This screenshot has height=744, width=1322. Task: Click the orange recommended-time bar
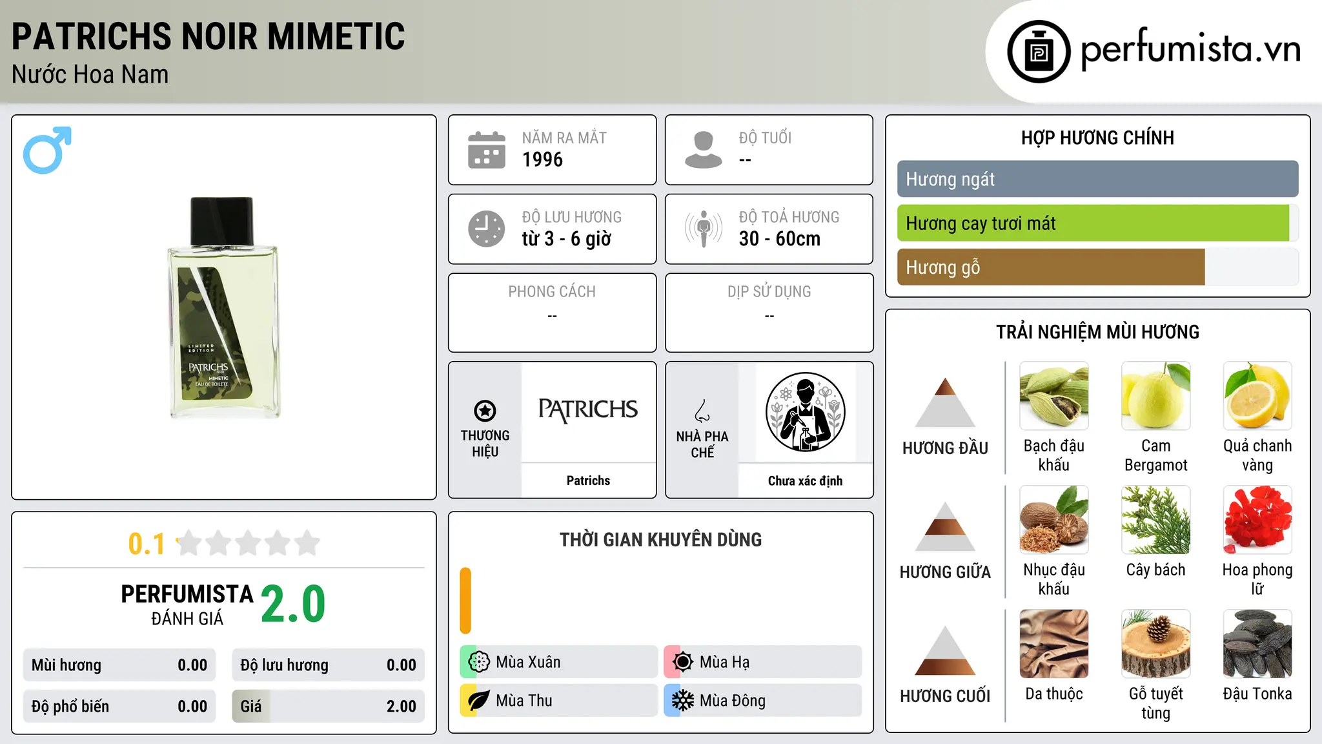click(x=465, y=601)
